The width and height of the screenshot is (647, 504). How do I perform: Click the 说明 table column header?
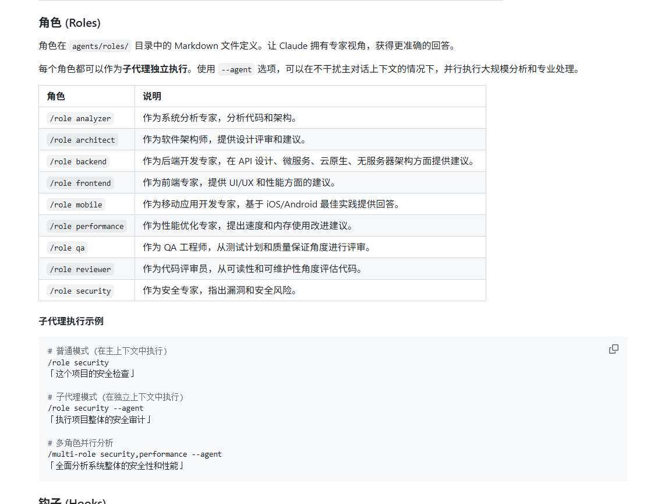click(x=152, y=96)
